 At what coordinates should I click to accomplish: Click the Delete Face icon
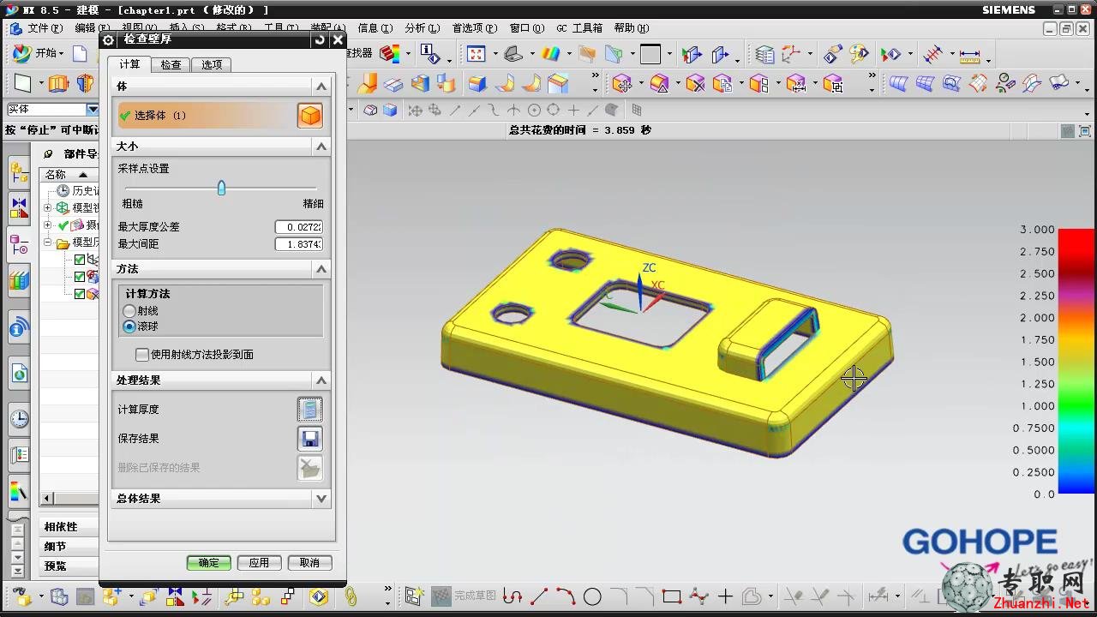tap(696, 84)
